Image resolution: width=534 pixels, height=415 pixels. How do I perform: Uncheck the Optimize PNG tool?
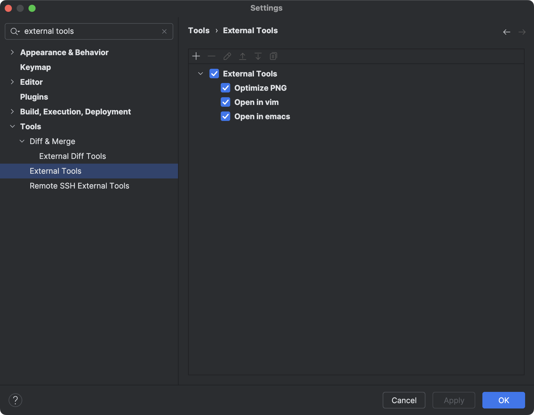click(225, 88)
